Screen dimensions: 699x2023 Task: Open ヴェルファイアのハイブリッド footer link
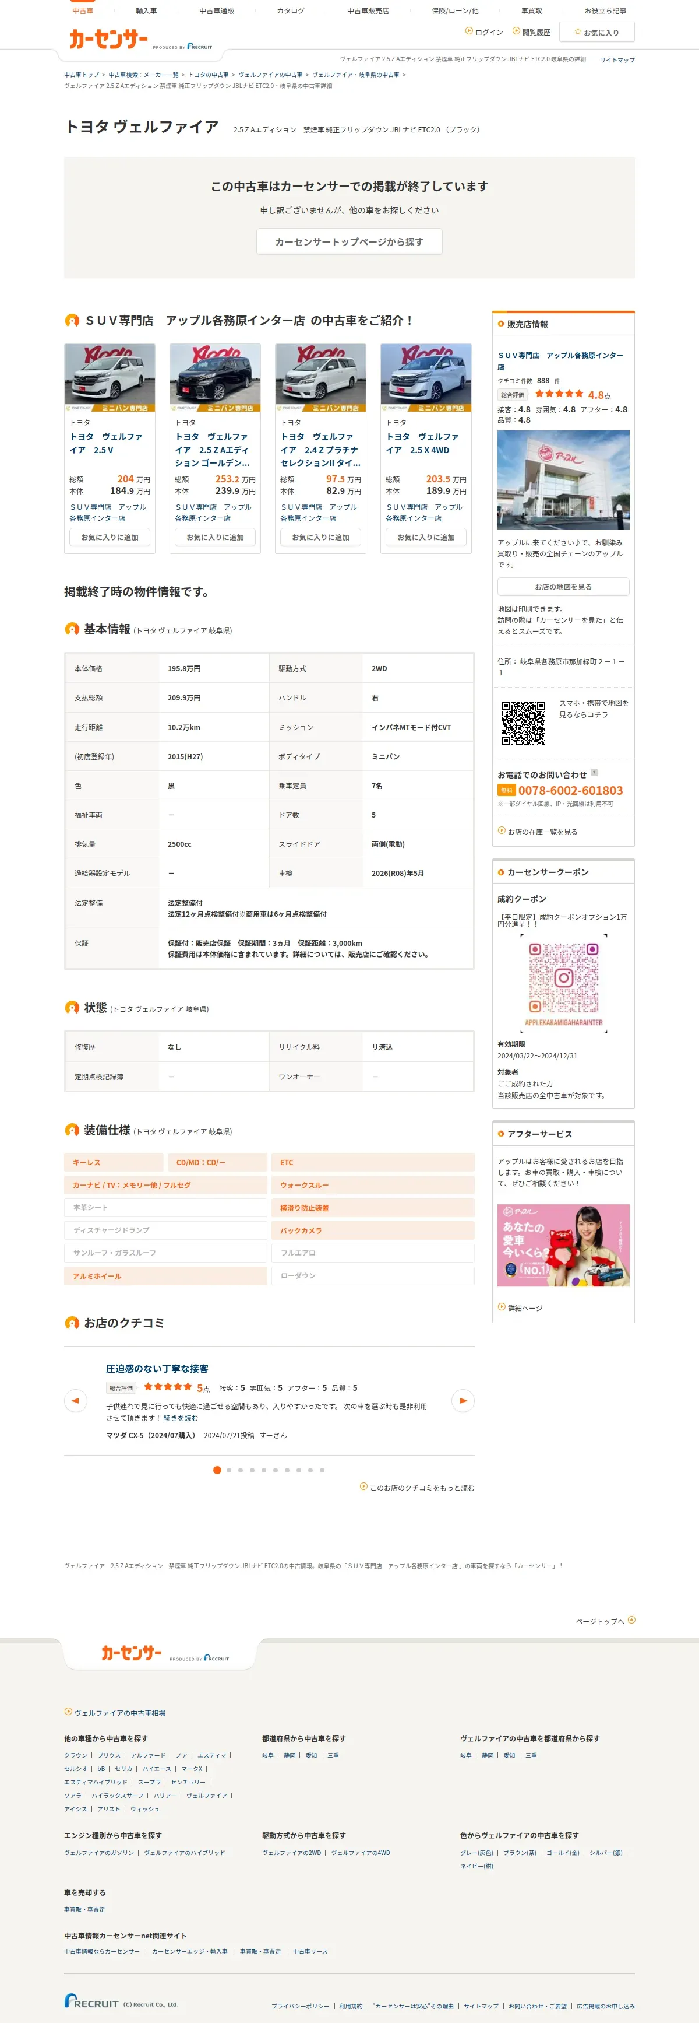[184, 1853]
